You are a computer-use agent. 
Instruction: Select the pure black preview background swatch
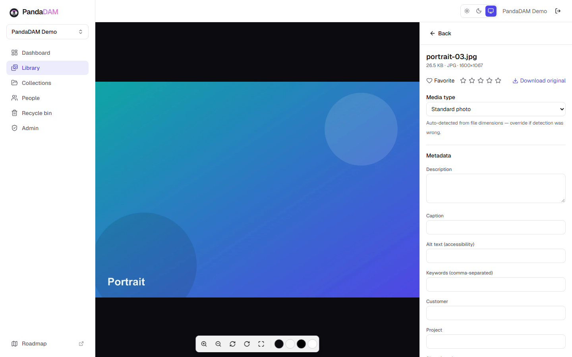(301, 344)
